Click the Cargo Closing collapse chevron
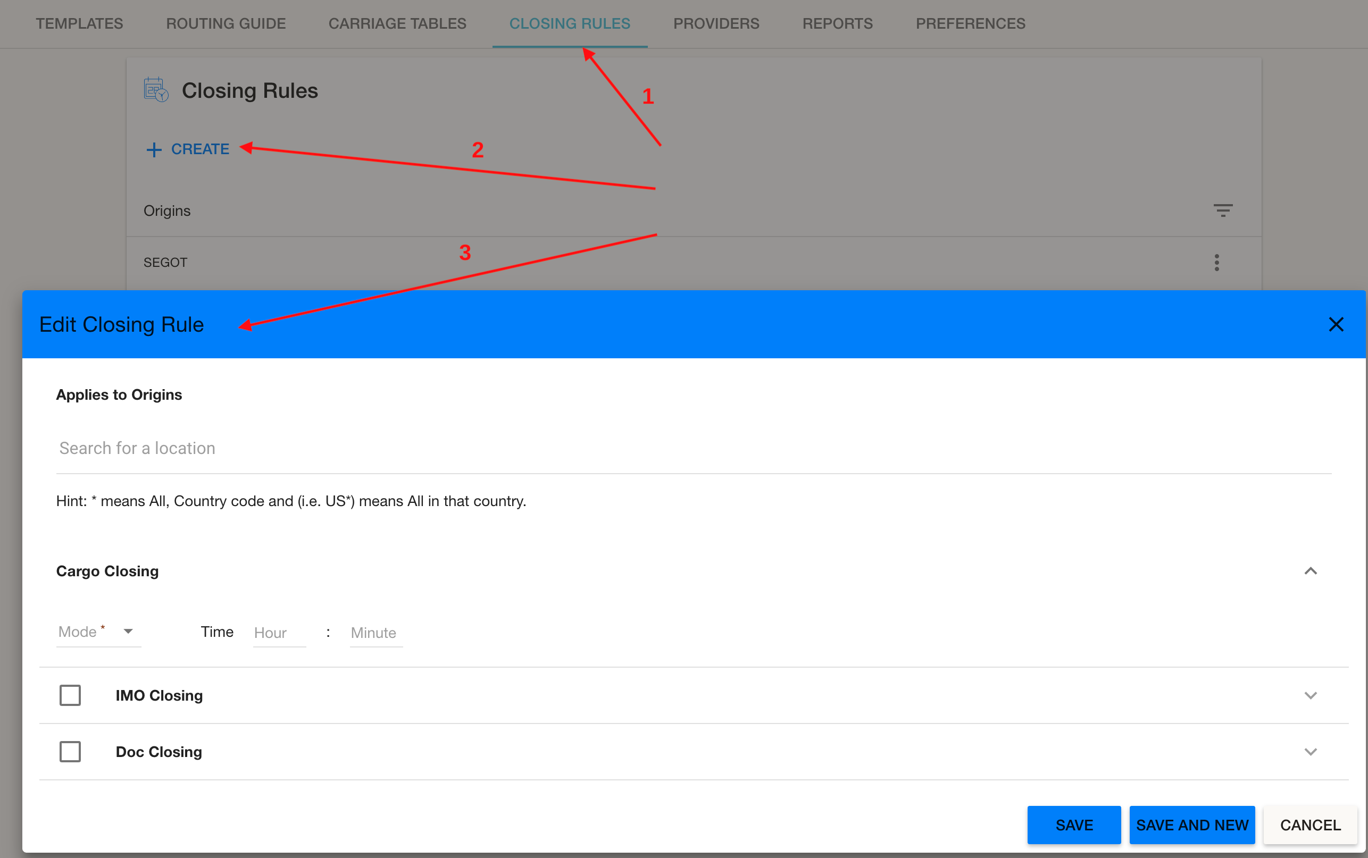Viewport: 1368px width, 858px height. click(x=1311, y=570)
